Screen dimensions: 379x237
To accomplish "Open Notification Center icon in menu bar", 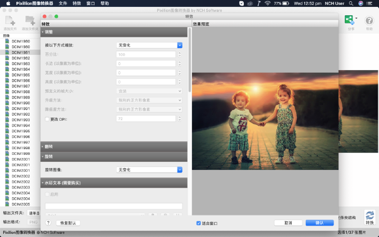I will coord(370,3).
